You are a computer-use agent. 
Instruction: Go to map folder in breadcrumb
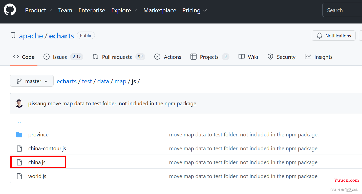coord(120,81)
